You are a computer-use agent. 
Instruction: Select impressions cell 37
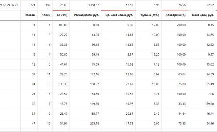[34, 74]
